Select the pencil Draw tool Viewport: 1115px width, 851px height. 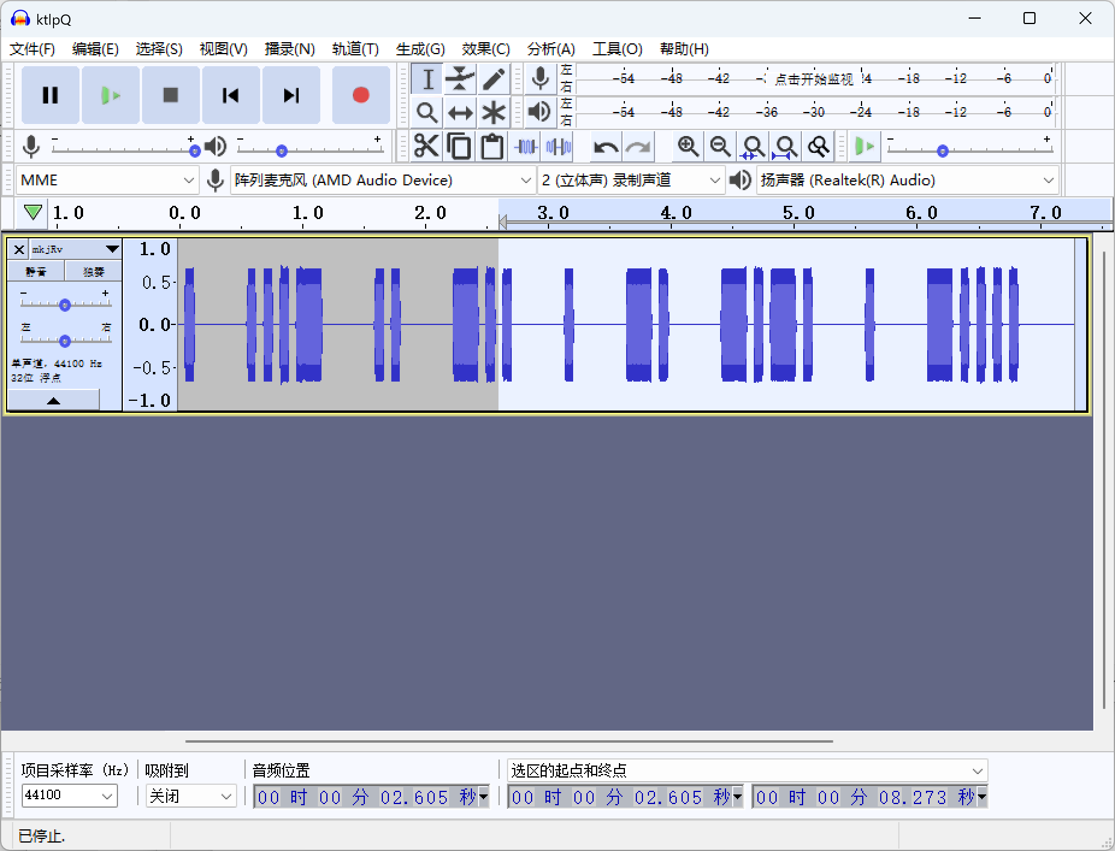(494, 79)
